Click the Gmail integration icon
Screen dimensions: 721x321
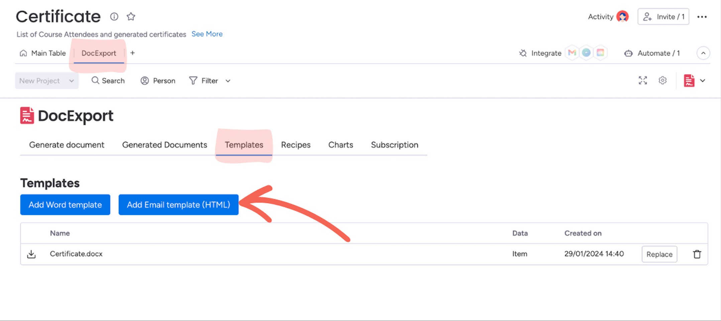572,53
